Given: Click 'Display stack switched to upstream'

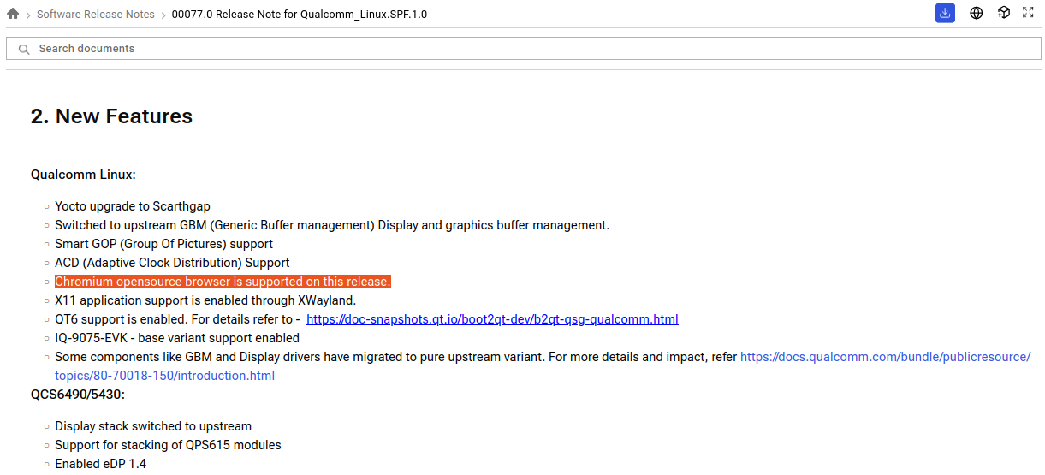Looking at the screenshot, I should tap(153, 426).
